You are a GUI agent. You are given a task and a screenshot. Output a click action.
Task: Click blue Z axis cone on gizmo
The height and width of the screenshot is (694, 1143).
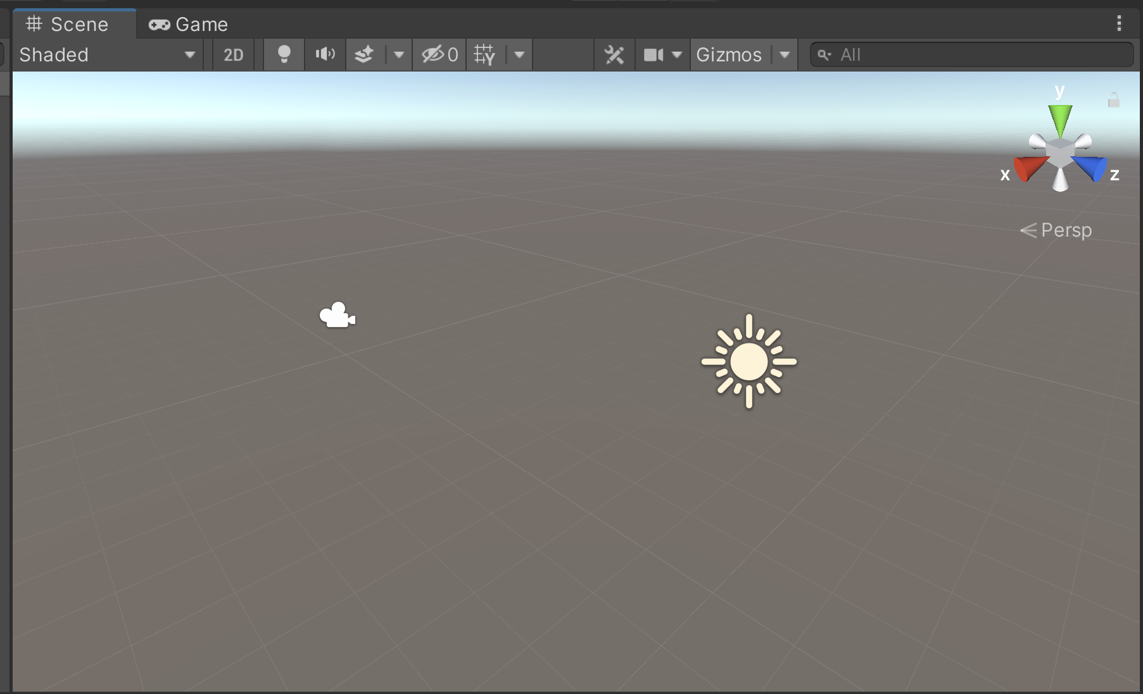[x=1090, y=168]
